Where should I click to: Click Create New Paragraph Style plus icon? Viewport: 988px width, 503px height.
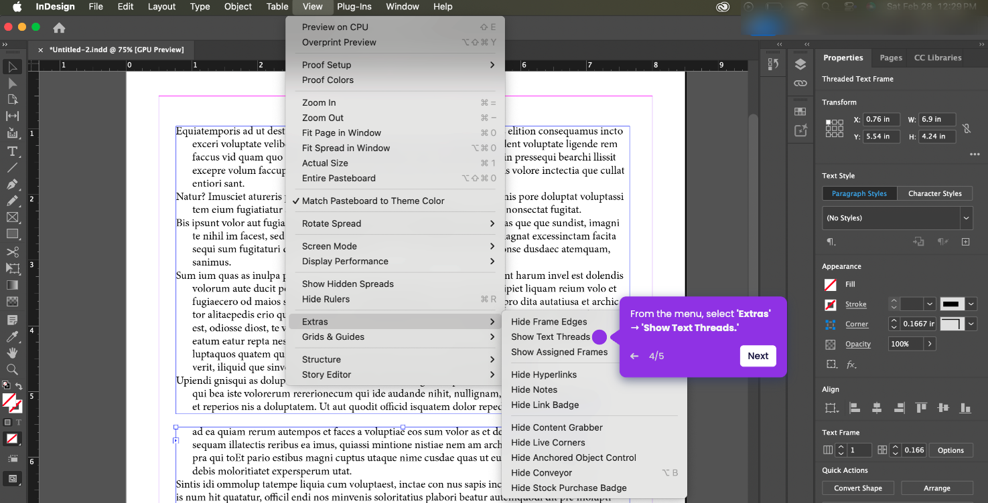coord(965,241)
